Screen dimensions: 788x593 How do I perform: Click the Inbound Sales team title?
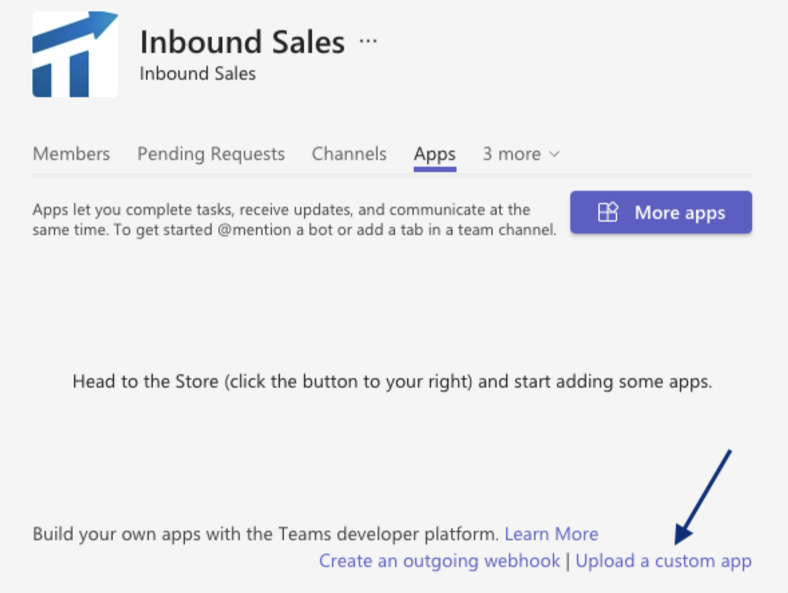[242, 41]
